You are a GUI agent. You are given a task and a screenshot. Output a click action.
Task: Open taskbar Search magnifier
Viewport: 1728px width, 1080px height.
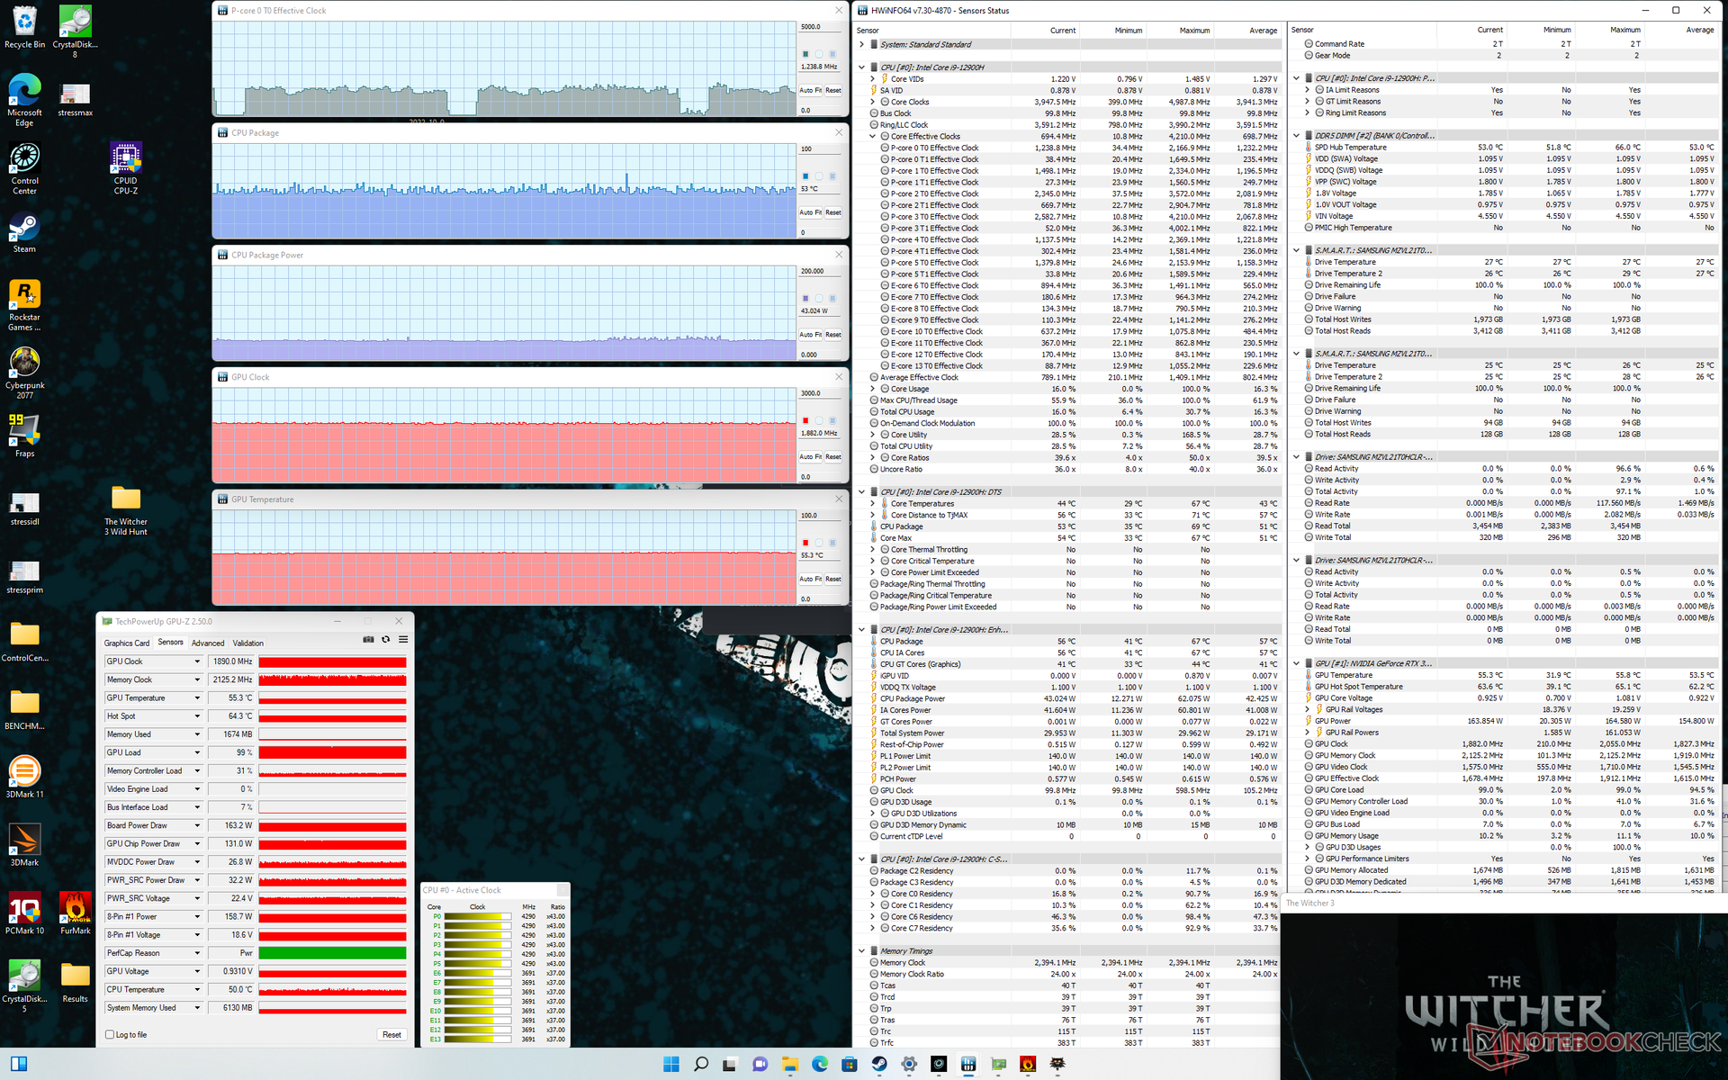(x=701, y=1064)
